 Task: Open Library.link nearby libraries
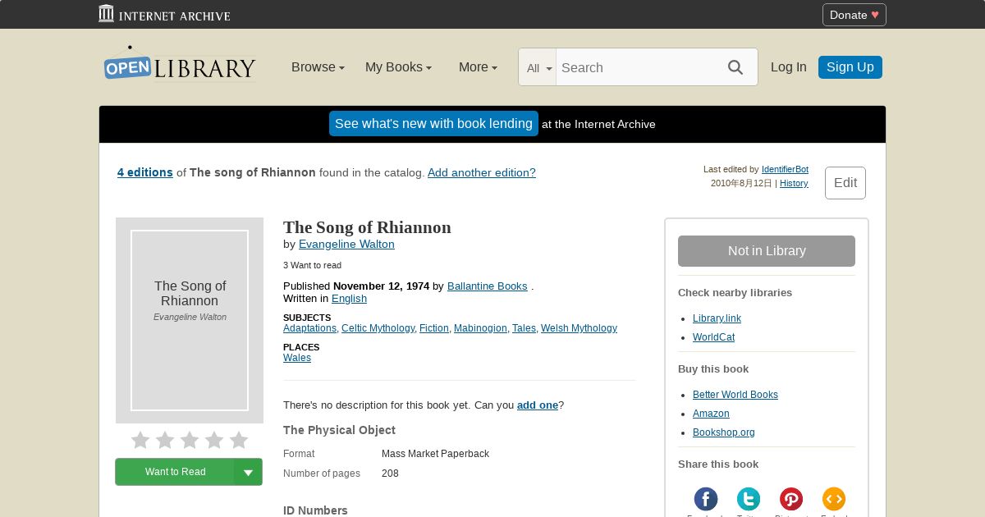click(717, 318)
